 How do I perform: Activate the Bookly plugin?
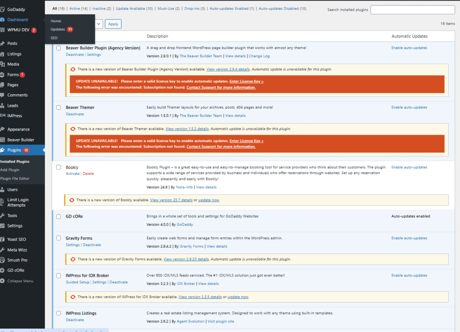coord(72,174)
